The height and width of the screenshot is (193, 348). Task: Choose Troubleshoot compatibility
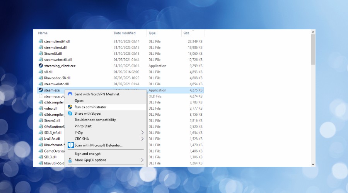tap(95, 120)
